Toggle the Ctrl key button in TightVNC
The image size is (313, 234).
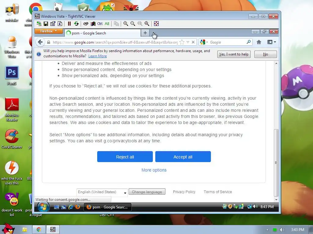tap(100, 24)
